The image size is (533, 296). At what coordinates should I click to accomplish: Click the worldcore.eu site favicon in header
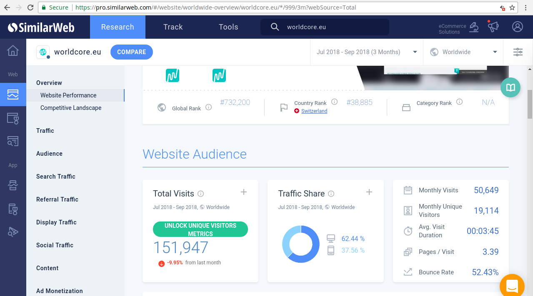click(x=43, y=52)
